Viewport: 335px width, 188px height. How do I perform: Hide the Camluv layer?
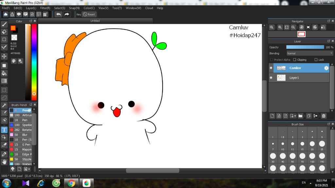271,68
